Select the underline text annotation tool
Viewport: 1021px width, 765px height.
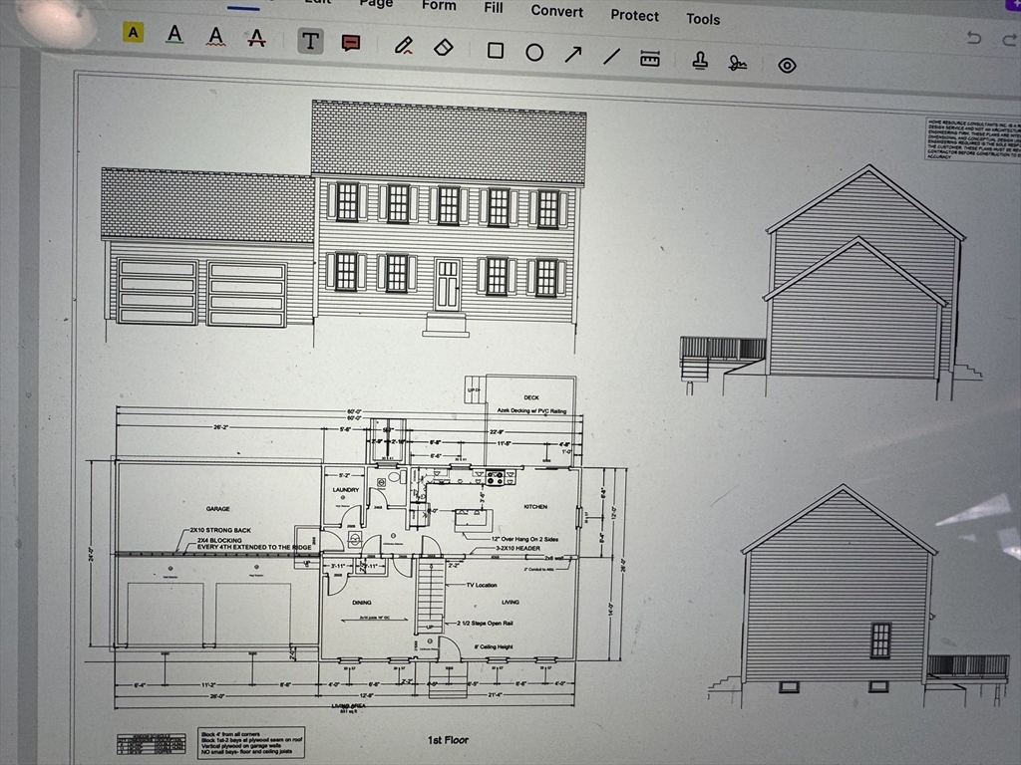pyautogui.click(x=174, y=35)
